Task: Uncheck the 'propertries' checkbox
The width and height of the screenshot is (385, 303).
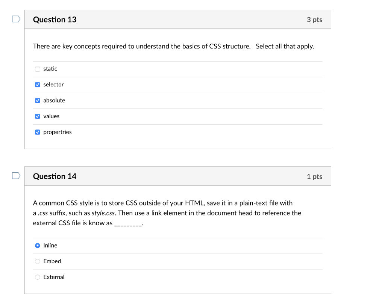Action: click(37, 132)
